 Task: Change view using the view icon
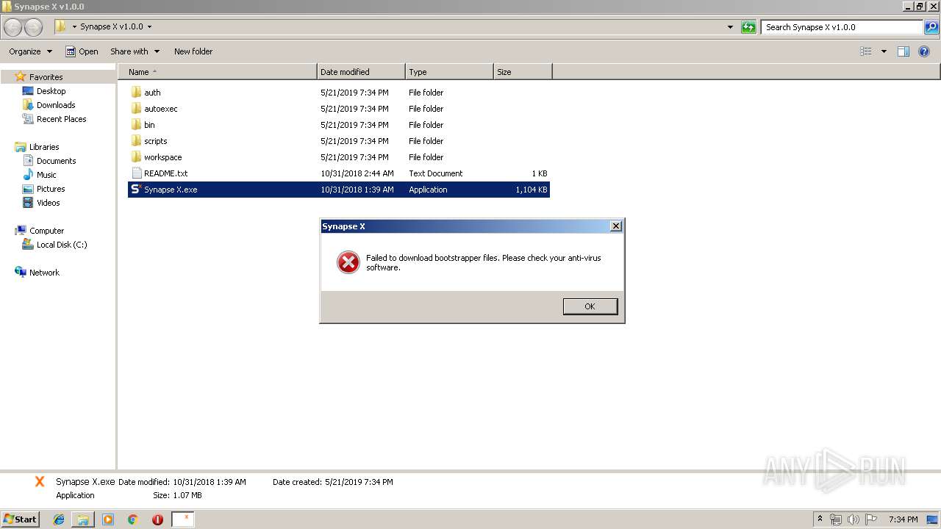point(866,51)
